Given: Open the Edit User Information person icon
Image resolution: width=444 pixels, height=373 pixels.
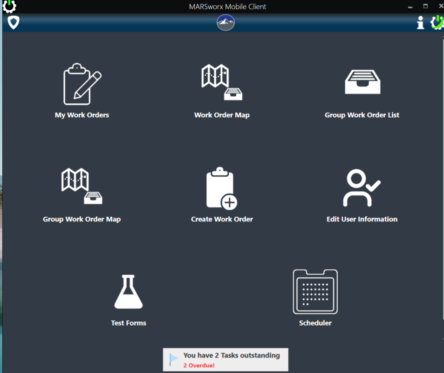Looking at the screenshot, I should point(362,188).
